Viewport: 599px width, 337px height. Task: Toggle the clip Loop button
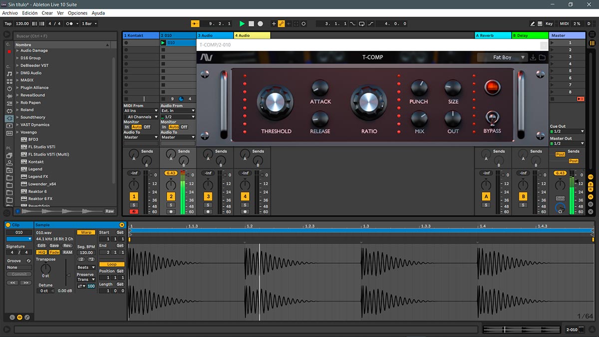tap(112, 264)
